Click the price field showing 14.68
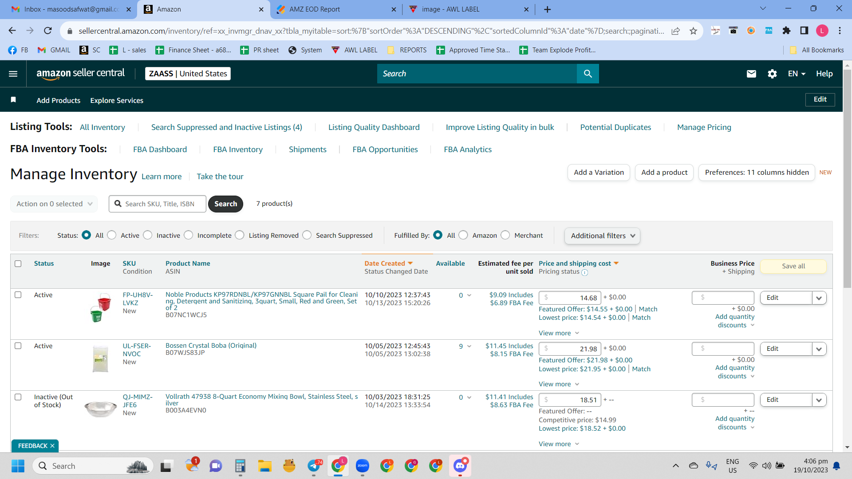 [570, 298]
